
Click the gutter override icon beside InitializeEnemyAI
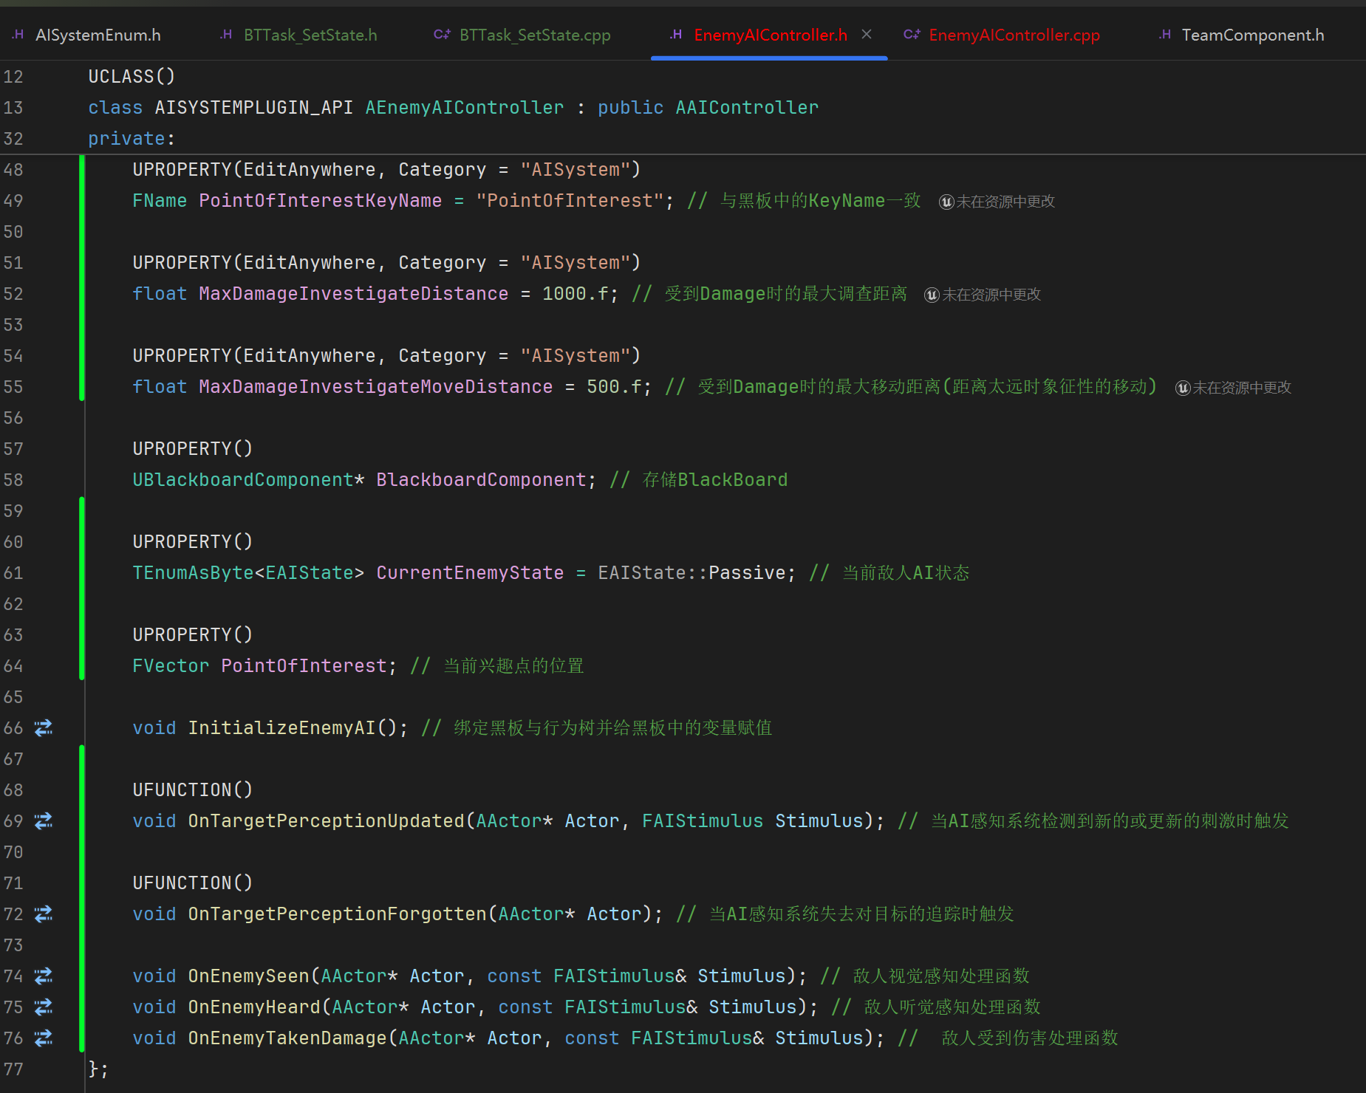click(44, 728)
